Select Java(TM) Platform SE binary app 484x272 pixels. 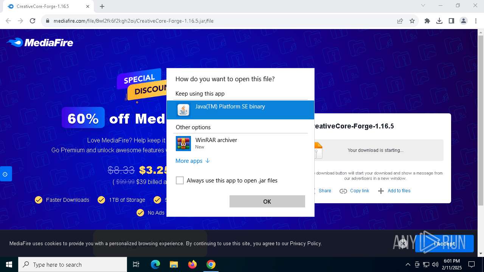click(240, 110)
